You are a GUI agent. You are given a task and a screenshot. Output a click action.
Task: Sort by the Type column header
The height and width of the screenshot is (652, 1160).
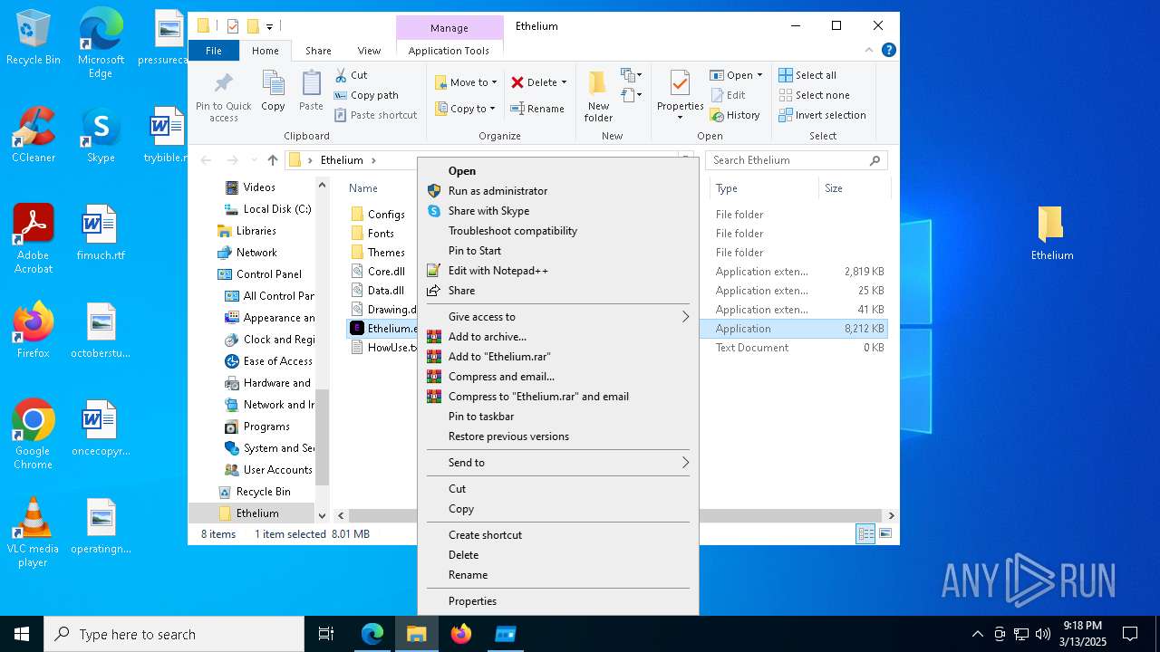coord(764,188)
